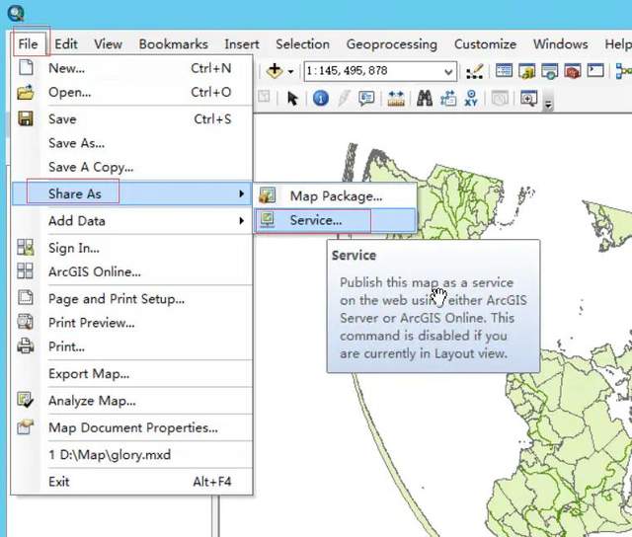The image size is (632, 537).
Task: Choose Export Map... menu item
Action: tap(131, 373)
